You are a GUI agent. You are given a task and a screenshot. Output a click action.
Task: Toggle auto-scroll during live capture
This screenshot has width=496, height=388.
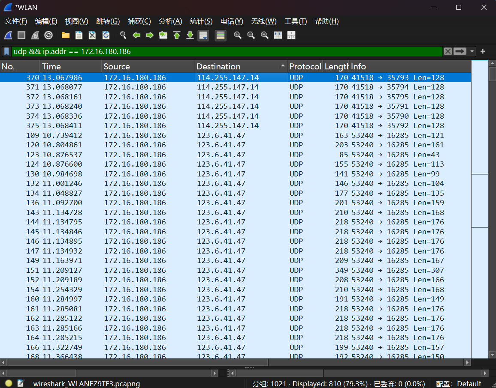(203, 36)
